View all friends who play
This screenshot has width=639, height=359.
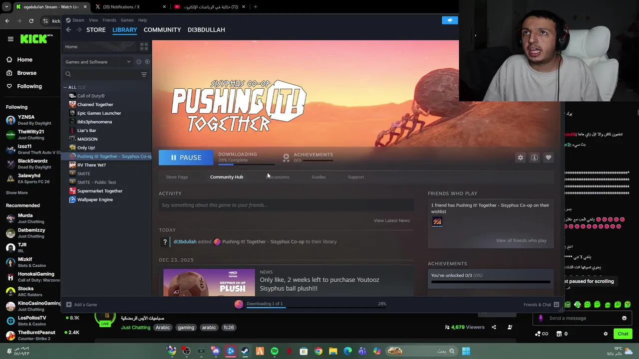[521, 240]
